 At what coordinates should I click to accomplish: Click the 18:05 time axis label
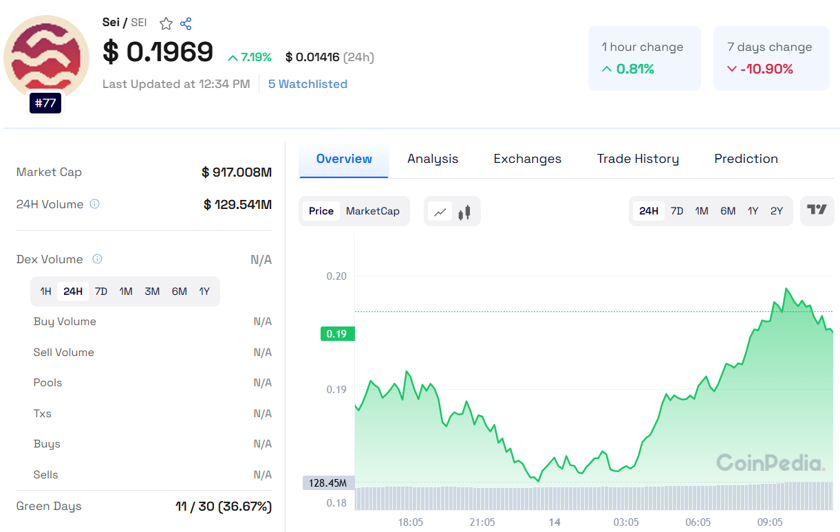click(410, 522)
